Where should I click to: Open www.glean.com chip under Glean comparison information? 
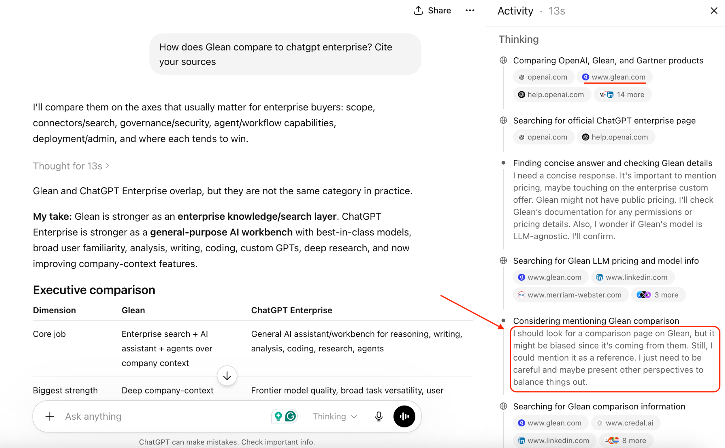tap(550, 423)
